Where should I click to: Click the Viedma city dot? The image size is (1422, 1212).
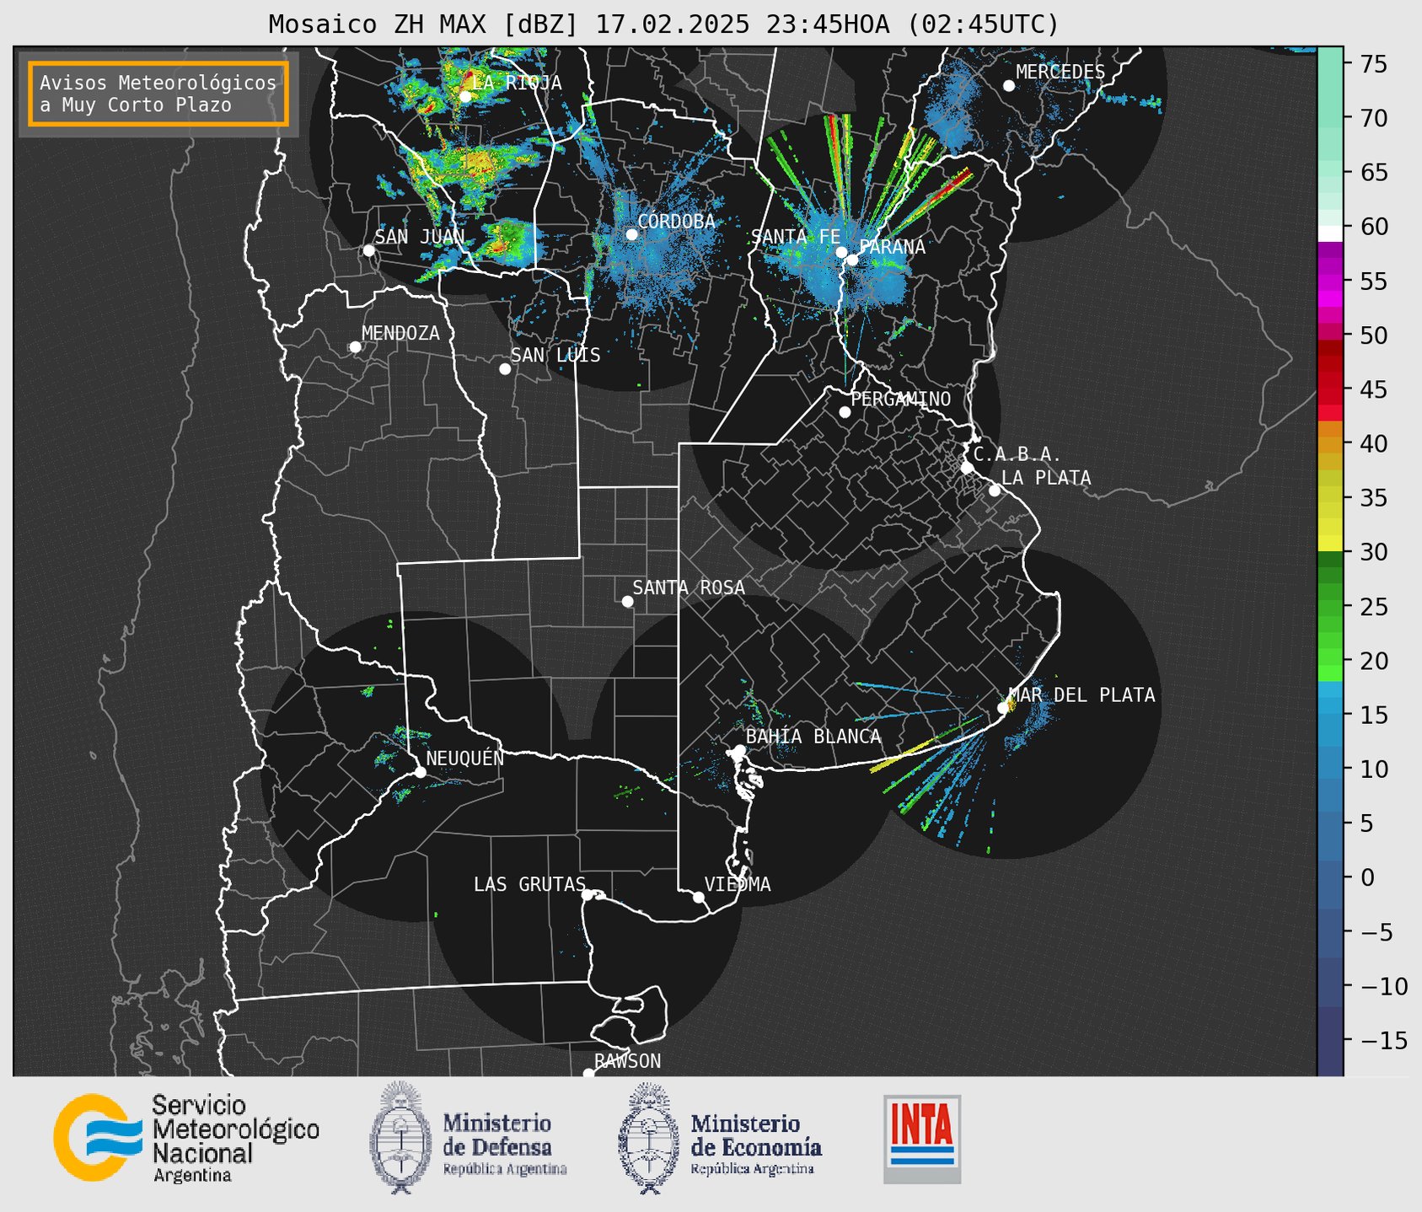(699, 897)
